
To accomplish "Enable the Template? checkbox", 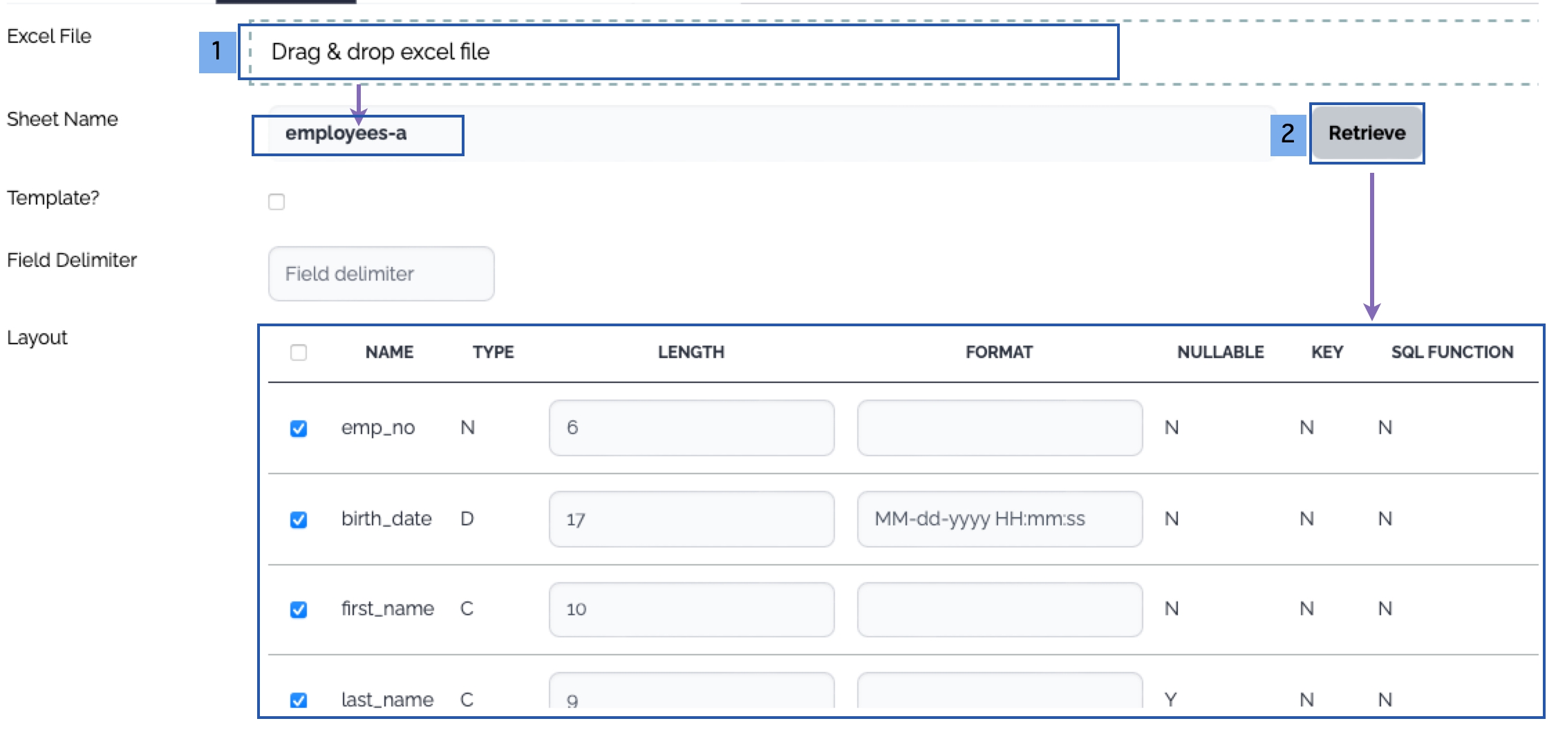I will pyautogui.click(x=276, y=202).
